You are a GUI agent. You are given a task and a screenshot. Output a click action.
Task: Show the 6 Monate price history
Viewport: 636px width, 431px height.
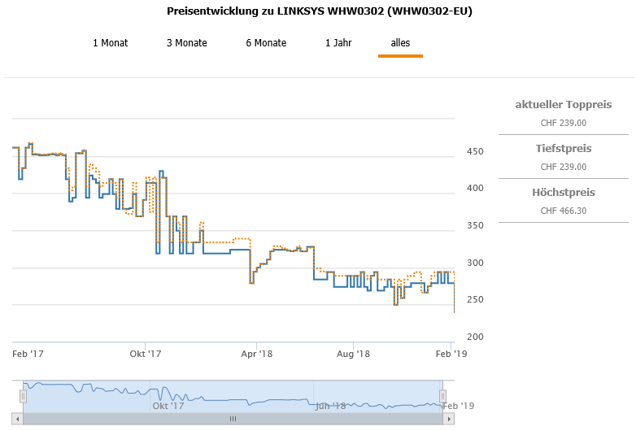(266, 43)
